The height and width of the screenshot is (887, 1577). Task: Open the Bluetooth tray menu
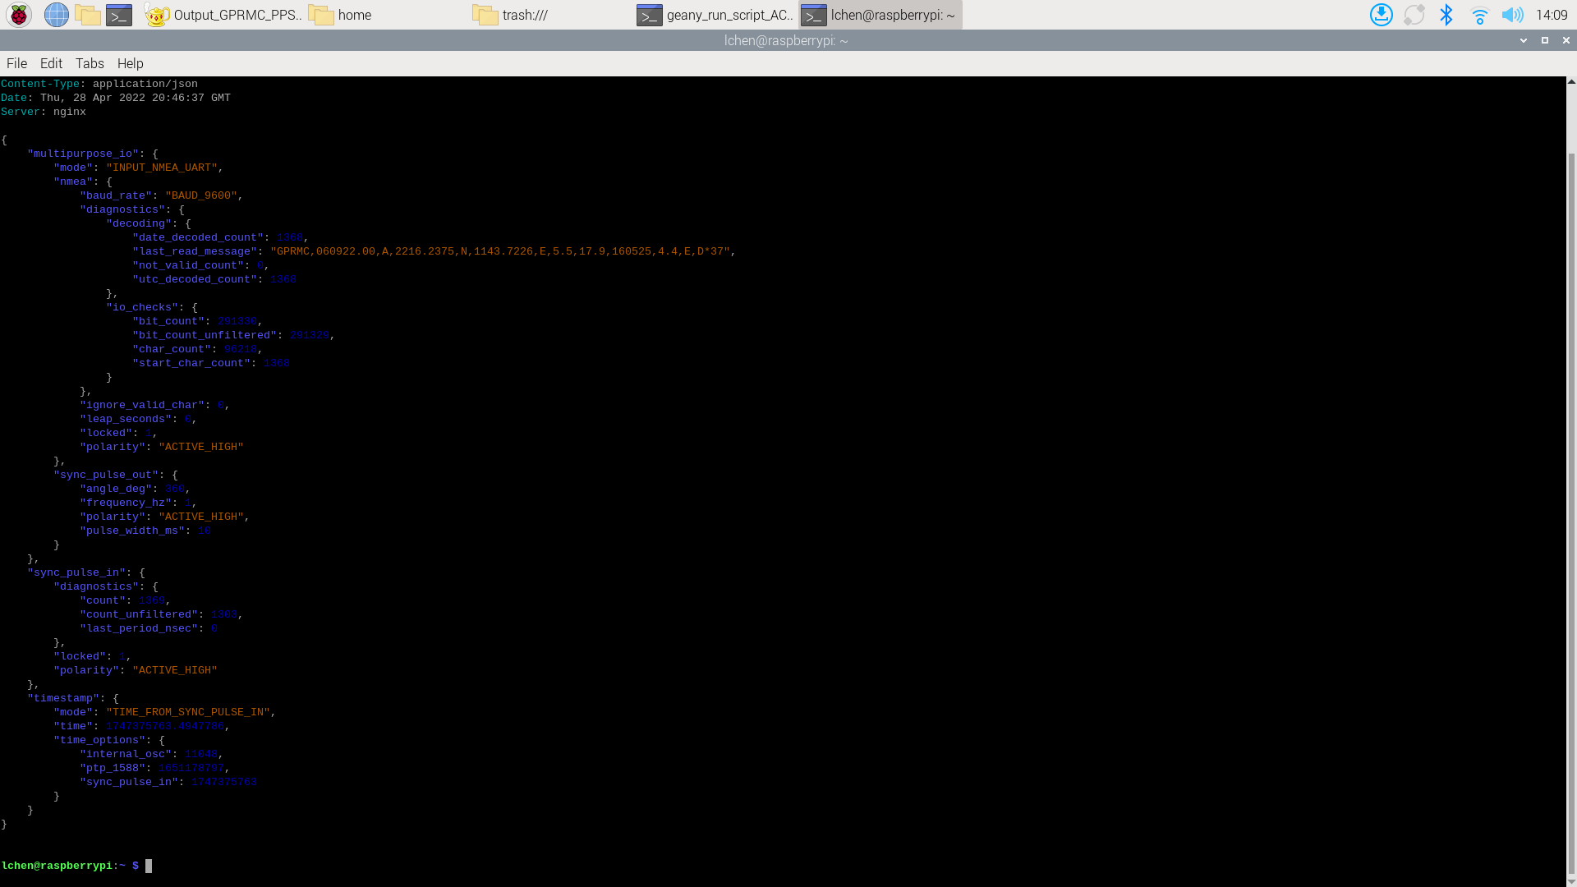pos(1446,15)
